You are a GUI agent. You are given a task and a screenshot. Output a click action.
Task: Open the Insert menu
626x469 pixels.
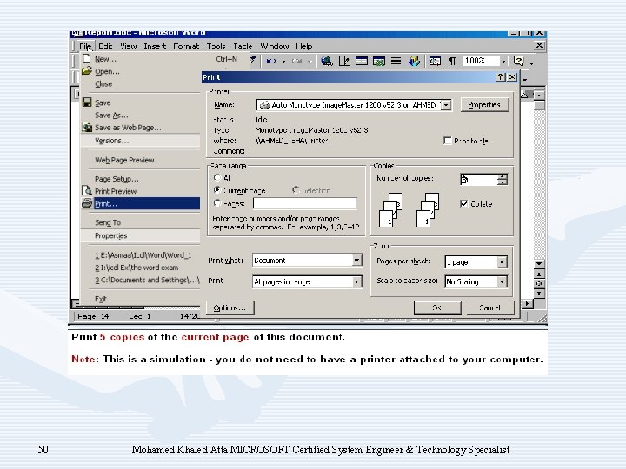coord(155,46)
